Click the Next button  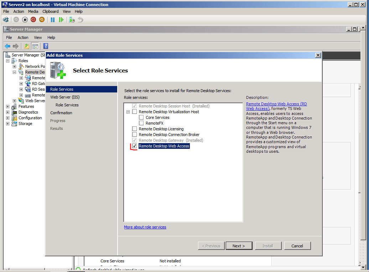coord(239,246)
